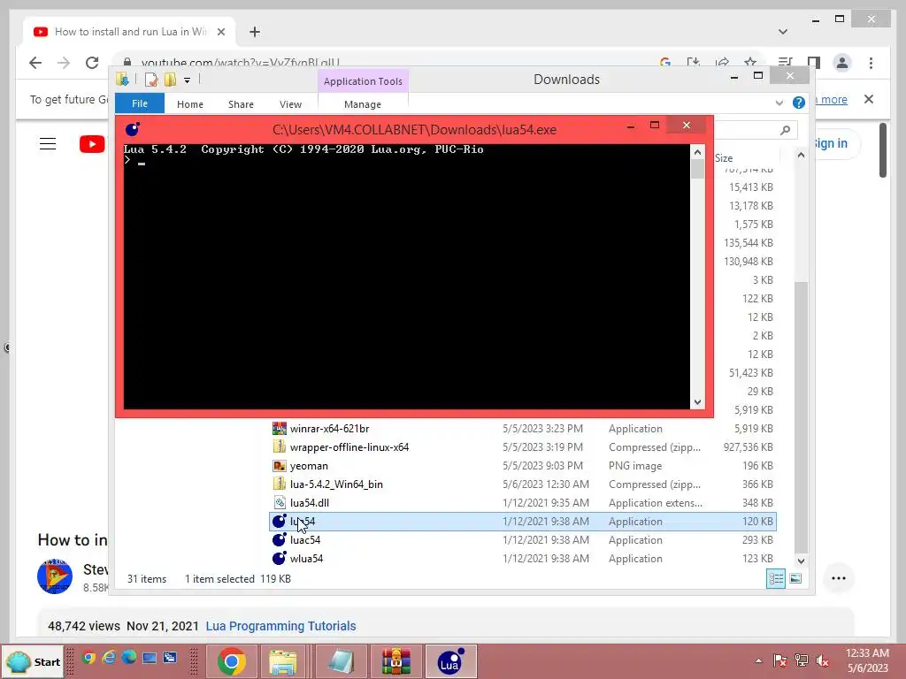Click the network tray icon

coord(802,660)
